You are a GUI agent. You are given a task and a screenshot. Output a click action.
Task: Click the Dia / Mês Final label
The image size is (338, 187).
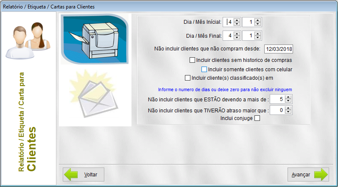click(x=204, y=36)
